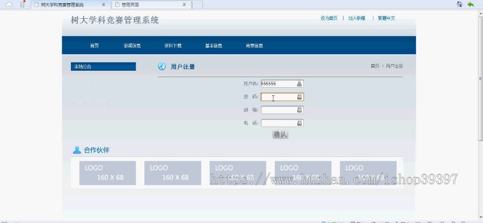Click the icon inside the 电话 field
The height and width of the screenshot is (223, 483).
[299, 123]
